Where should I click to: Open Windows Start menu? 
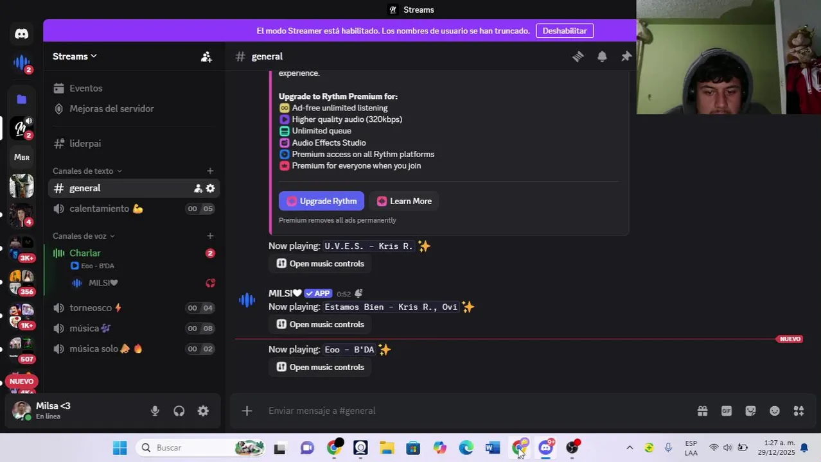pos(119,448)
